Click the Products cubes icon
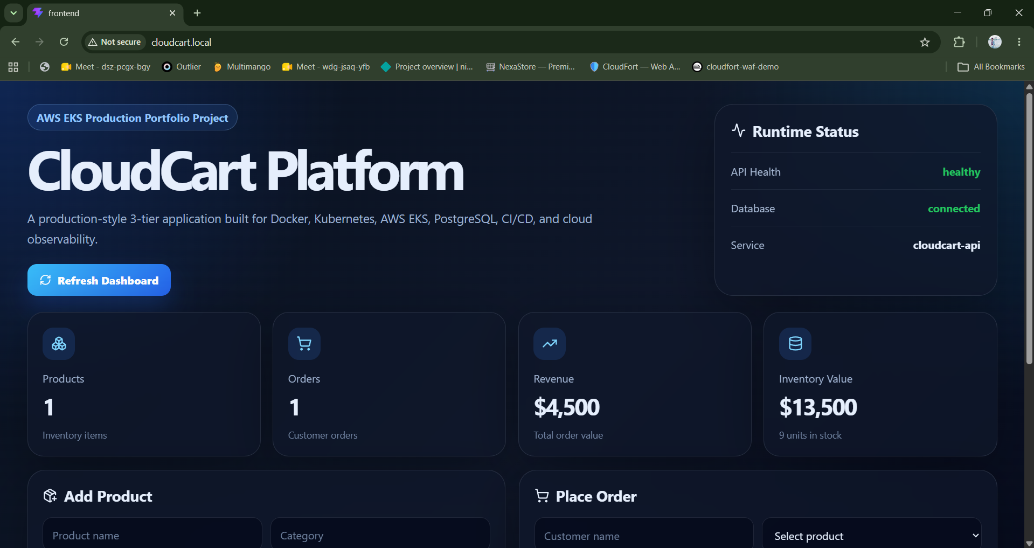1034x548 pixels. tap(59, 344)
